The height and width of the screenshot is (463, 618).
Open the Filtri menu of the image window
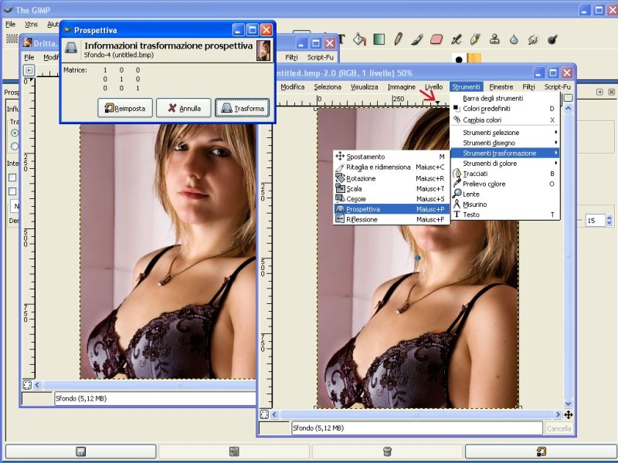click(x=528, y=86)
